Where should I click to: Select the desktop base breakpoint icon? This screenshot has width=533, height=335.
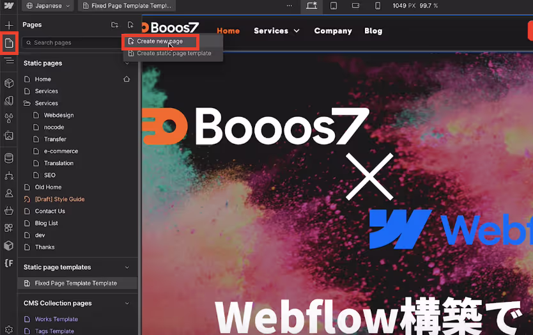311,6
